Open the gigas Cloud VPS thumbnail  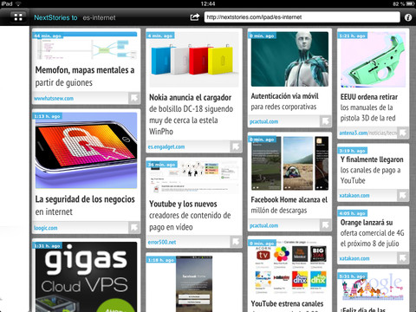(86, 277)
